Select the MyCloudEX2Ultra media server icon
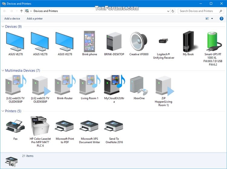Image resolution: width=227 pixels, height=169 pixels. pos(114,85)
